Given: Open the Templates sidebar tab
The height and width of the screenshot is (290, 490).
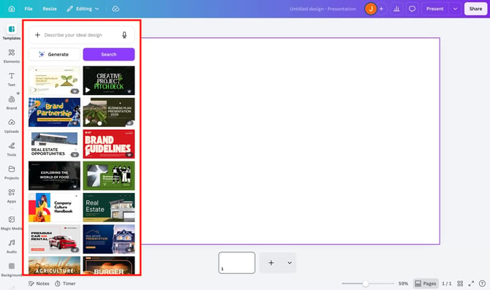Looking at the screenshot, I should pyautogui.click(x=12, y=32).
